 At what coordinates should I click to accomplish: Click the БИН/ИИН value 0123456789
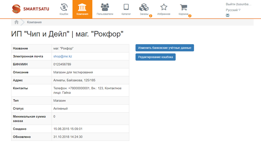pyautogui.click(x=62, y=64)
